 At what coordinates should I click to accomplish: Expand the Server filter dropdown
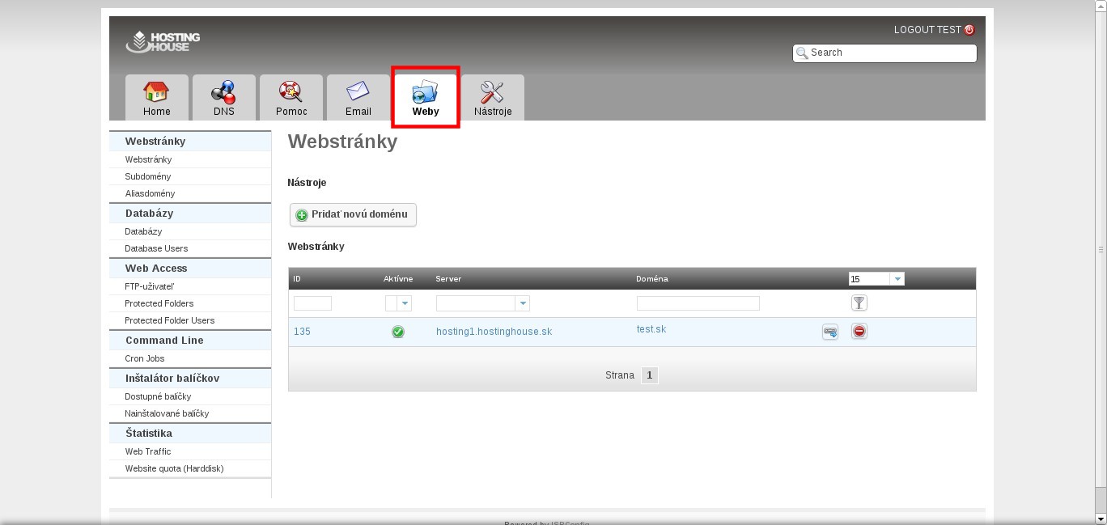(x=523, y=303)
